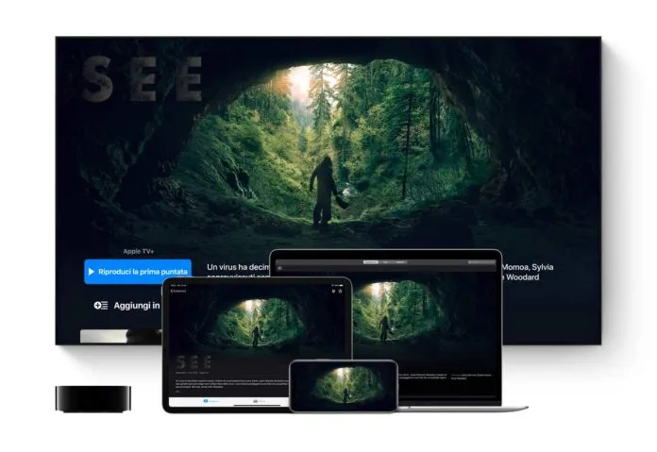Select the gray second tab in the iPad tab bar
Screen dimensions: 657x452
click(259, 401)
